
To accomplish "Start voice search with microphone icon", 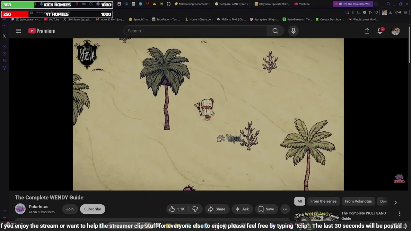I will pyautogui.click(x=293, y=31).
